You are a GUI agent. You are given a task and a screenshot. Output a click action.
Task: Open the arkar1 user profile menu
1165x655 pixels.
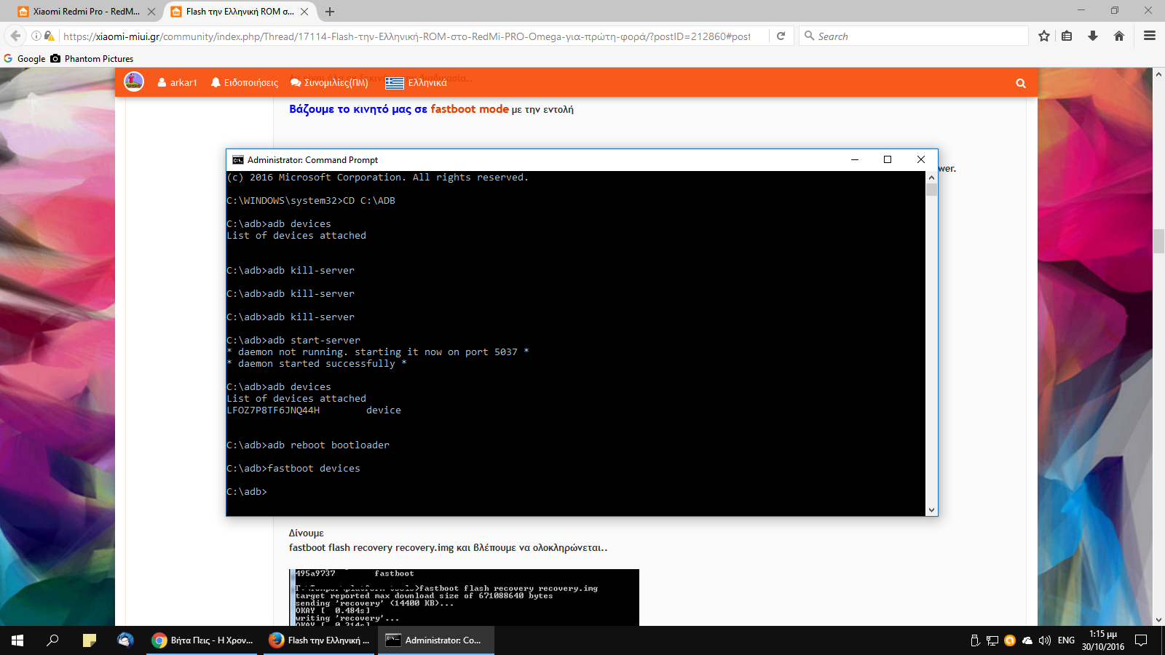pyautogui.click(x=177, y=83)
